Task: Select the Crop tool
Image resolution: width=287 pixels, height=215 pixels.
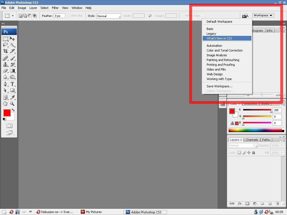Action: (x=5, y=51)
